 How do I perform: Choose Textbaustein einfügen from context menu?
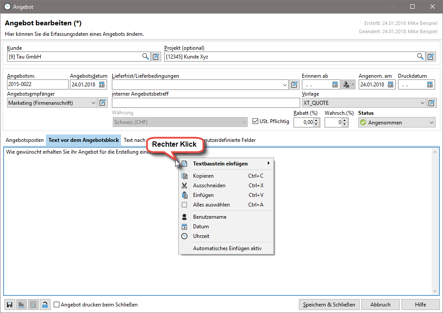[220, 164]
